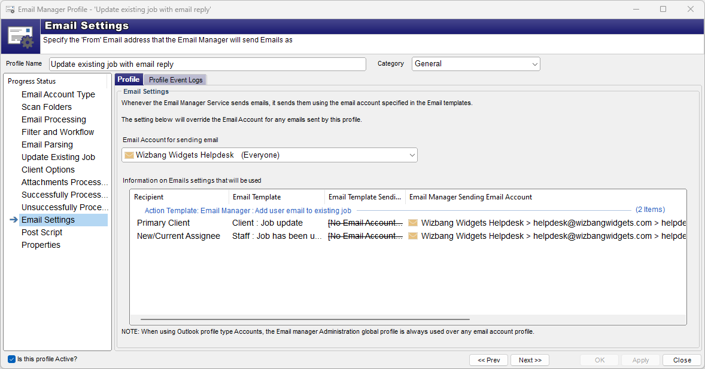The width and height of the screenshot is (705, 369).
Task: Collapse the Action Template group header
Action: click(x=248, y=210)
